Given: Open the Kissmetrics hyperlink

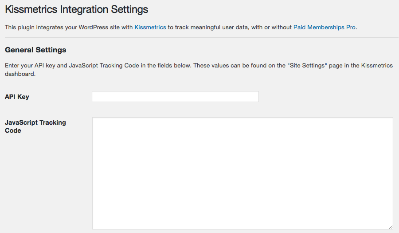Looking at the screenshot, I should pyautogui.click(x=150, y=28).
